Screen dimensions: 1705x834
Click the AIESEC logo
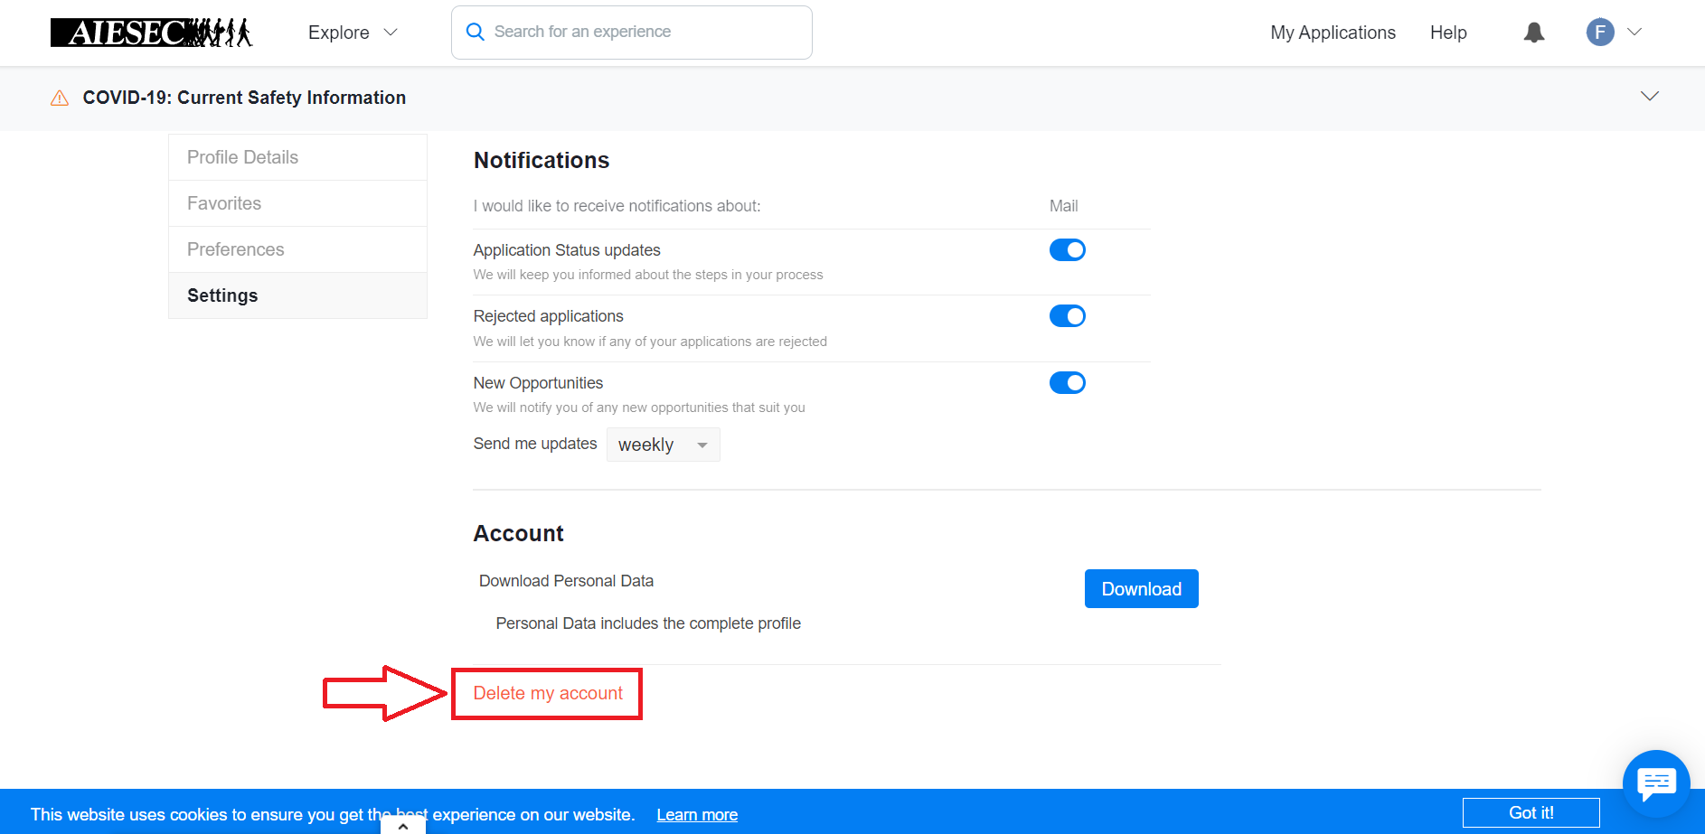[x=152, y=33]
